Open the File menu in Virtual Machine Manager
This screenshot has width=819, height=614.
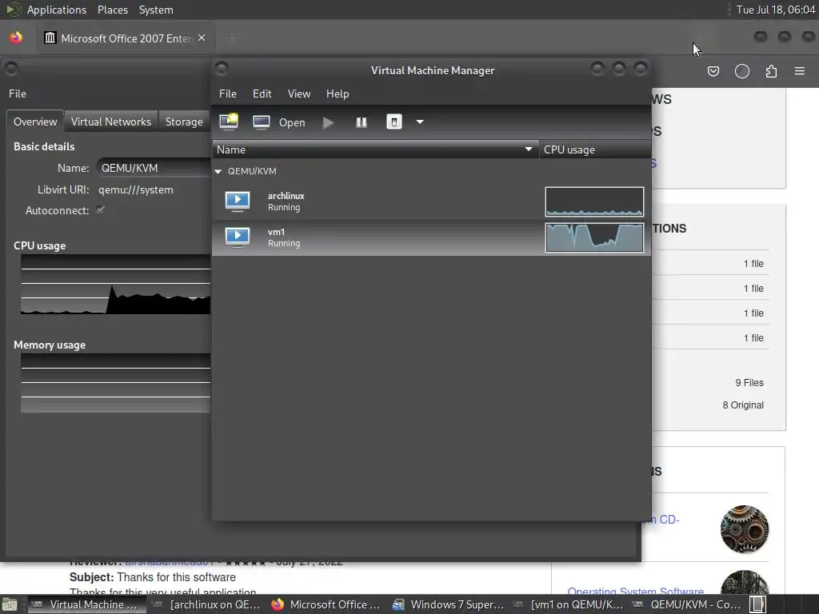(228, 94)
